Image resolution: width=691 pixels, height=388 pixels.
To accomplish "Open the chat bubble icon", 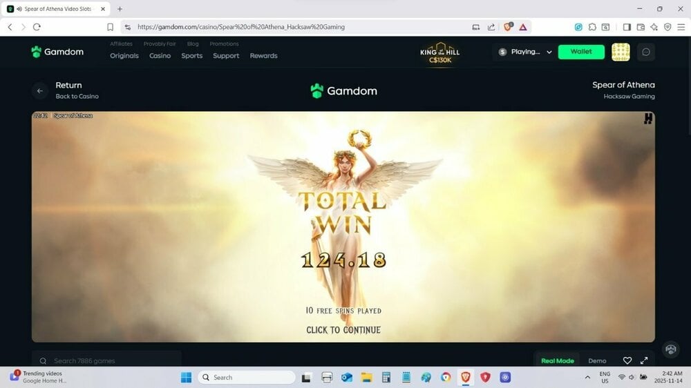I will point(646,52).
